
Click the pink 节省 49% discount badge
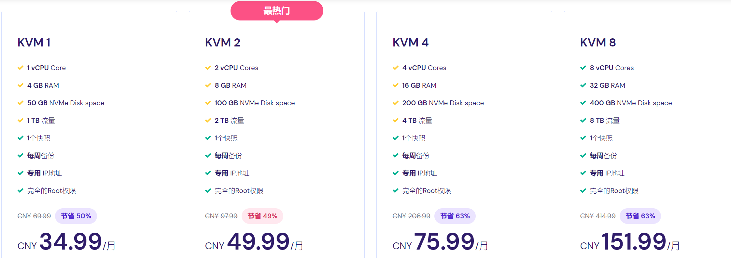tap(262, 216)
